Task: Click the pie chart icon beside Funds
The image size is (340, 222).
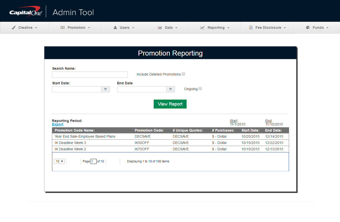Action: click(x=308, y=28)
